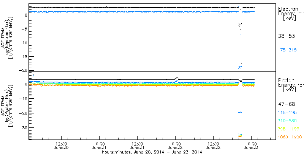Screen dimensions: 304x155
Task: Click the 795-1193 proton energy legend label
Action: tap(288, 129)
